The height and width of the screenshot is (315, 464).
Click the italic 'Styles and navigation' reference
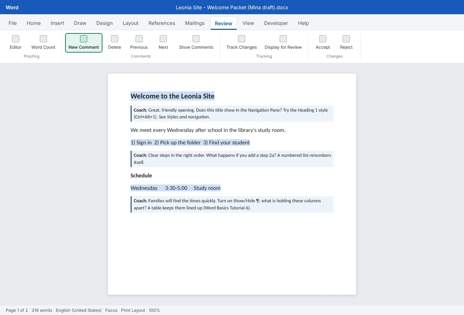pyautogui.click(x=188, y=117)
